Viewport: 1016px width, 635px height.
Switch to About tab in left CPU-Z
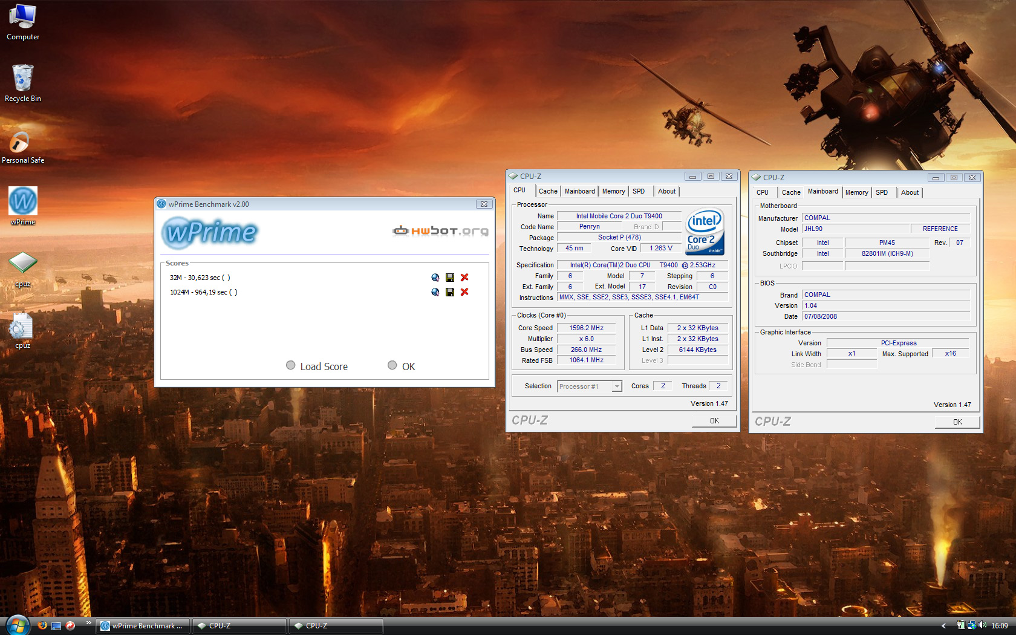coord(667,191)
